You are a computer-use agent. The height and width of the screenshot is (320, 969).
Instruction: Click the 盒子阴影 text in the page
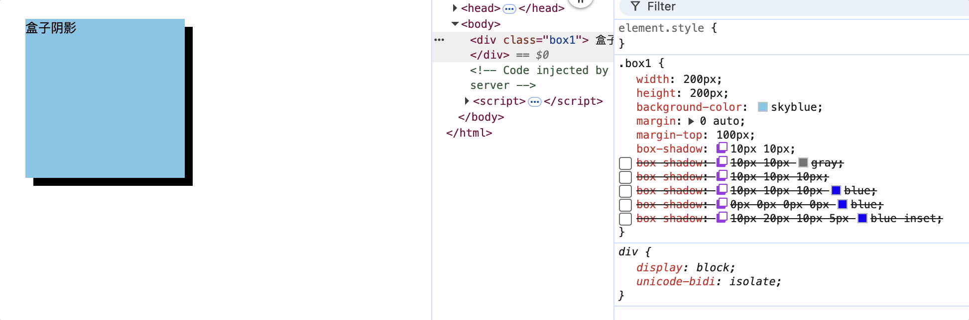pyautogui.click(x=51, y=28)
